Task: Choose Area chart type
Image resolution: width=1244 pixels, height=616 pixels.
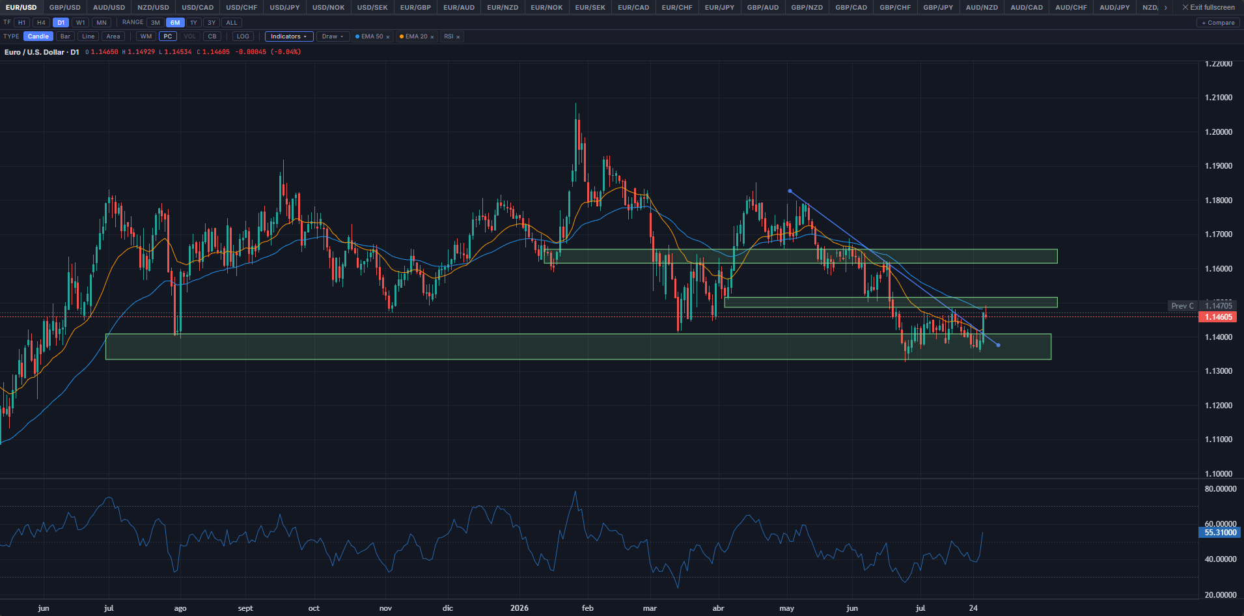Action: click(113, 36)
